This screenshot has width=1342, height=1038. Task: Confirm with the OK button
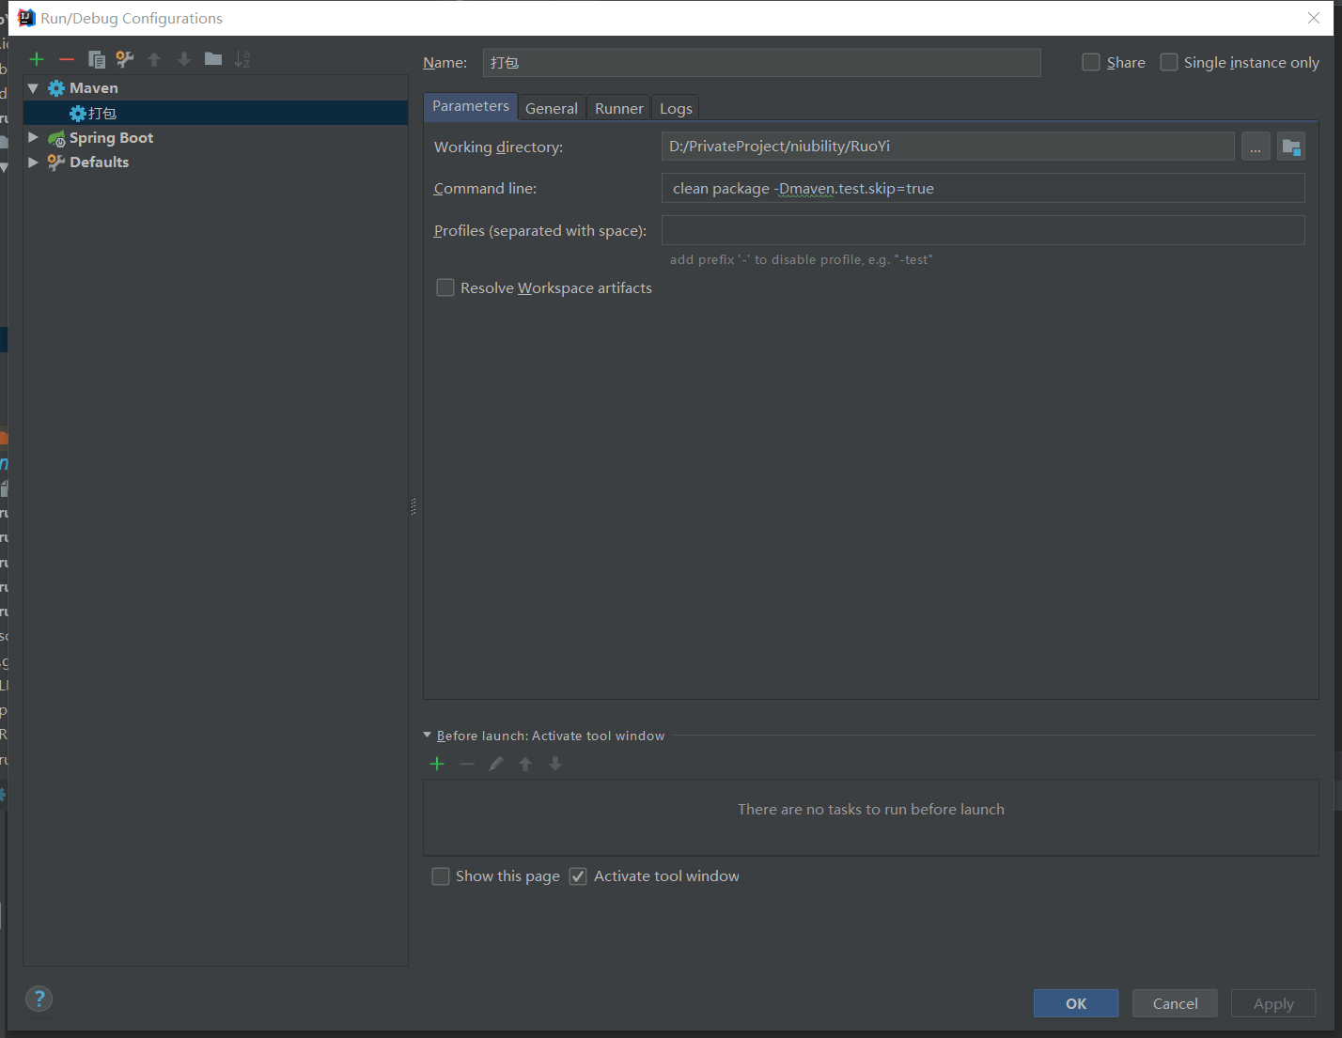pos(1076,1003)
